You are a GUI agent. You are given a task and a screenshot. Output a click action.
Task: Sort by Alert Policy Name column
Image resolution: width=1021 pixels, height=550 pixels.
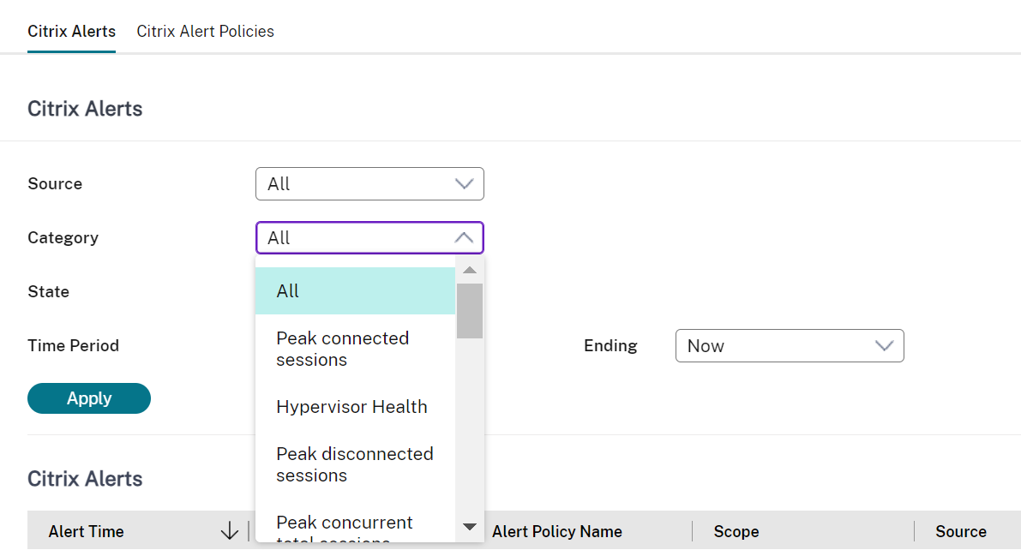(557, 532)
